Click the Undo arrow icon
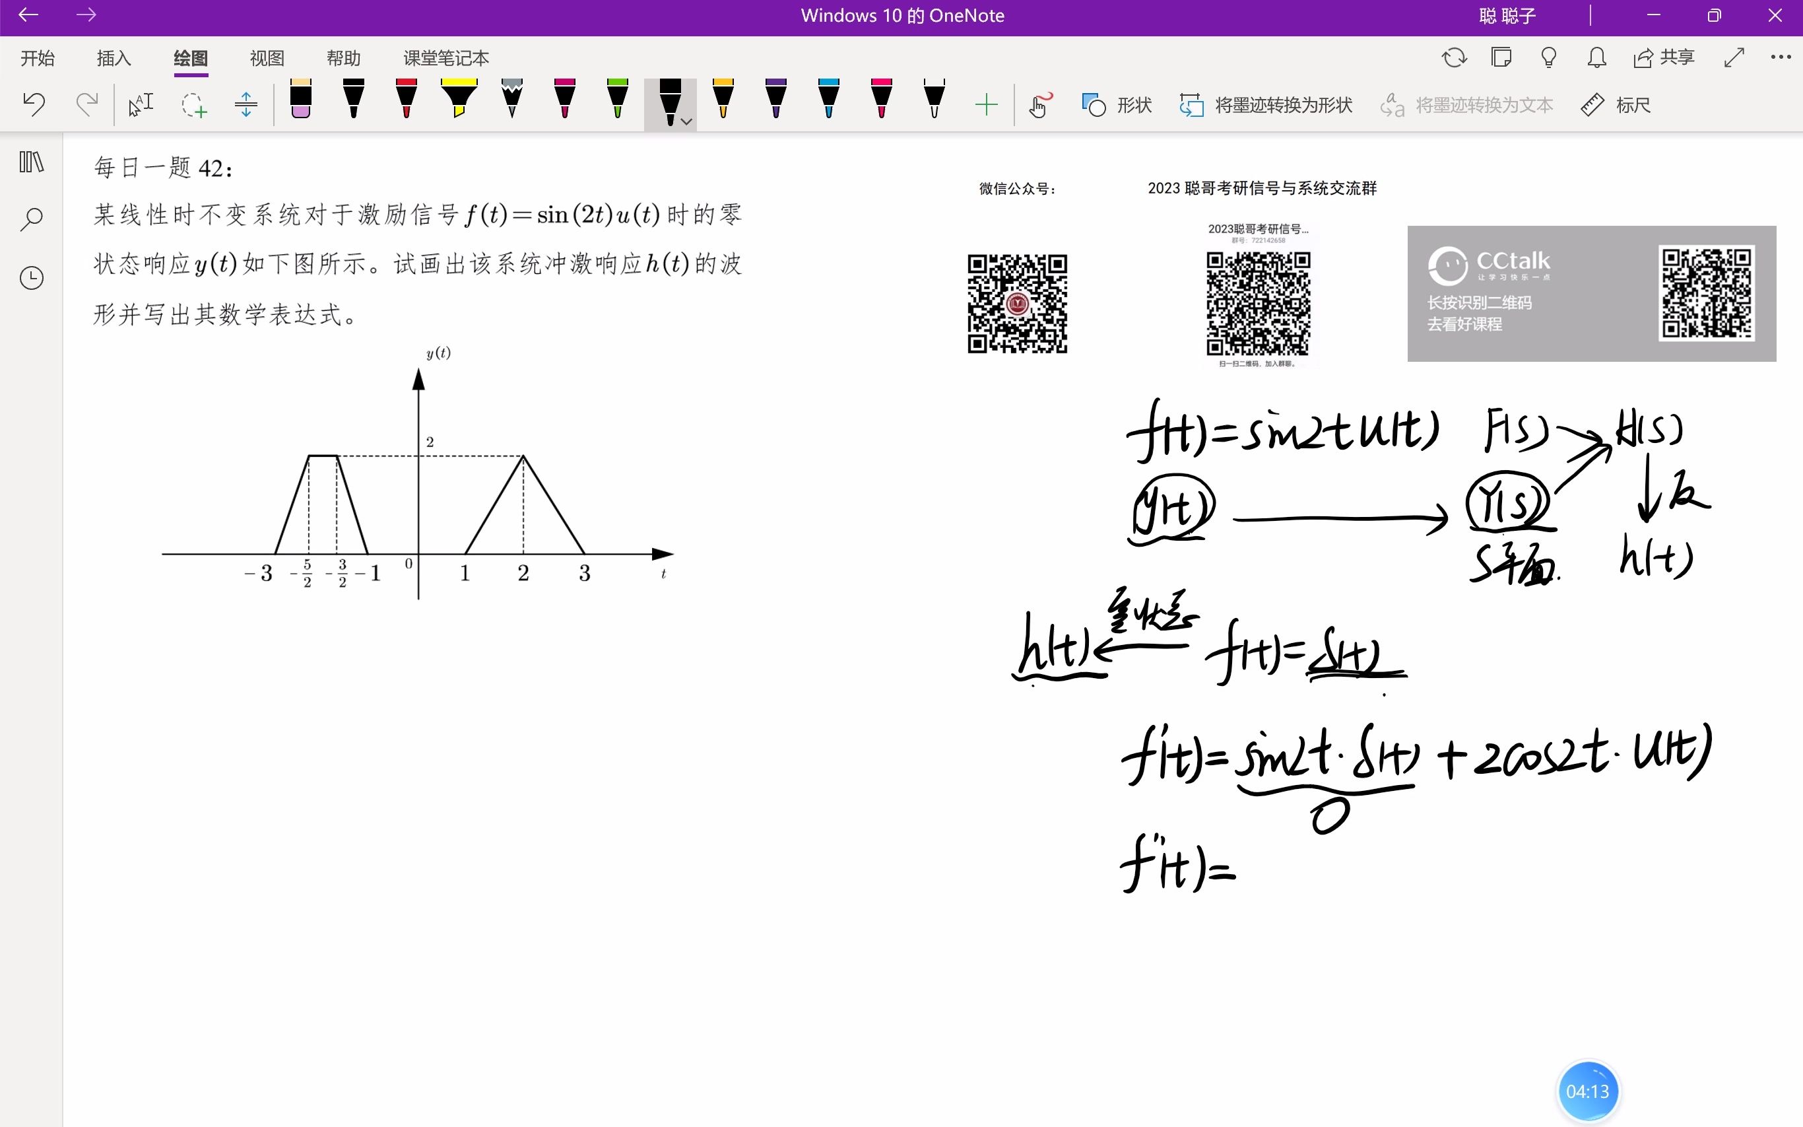 point(34,104)
